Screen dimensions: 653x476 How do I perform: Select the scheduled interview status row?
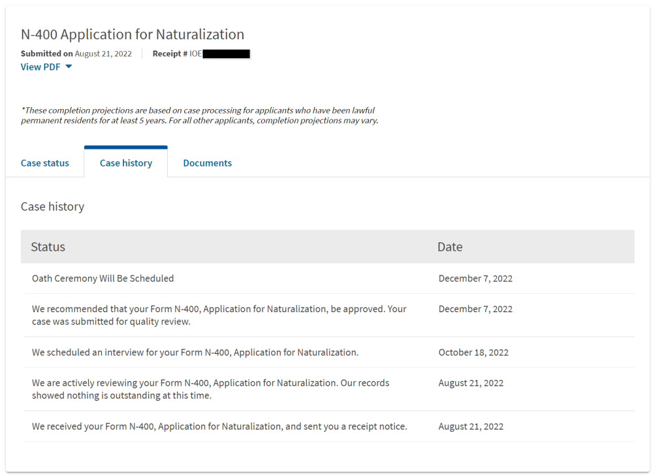coord(329,353)
